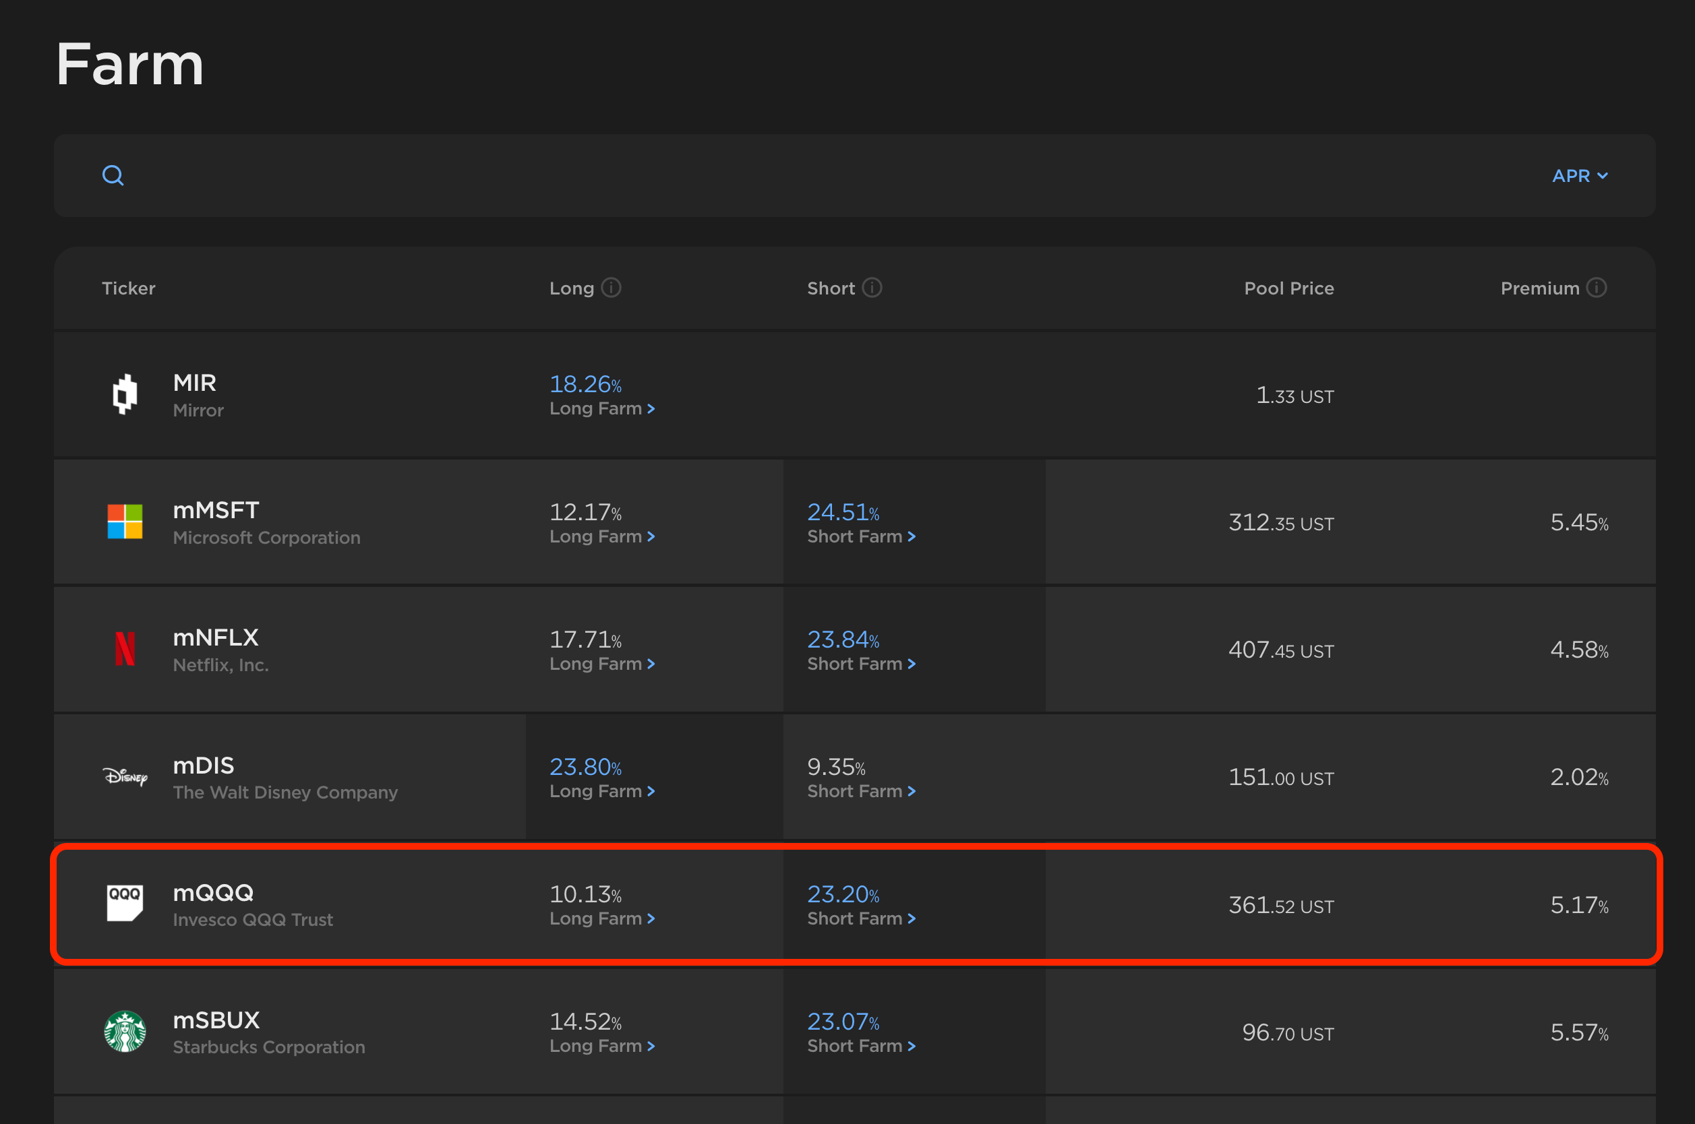Click the Long column header label
The image size is (1695, 1124).
coord(572,288)
